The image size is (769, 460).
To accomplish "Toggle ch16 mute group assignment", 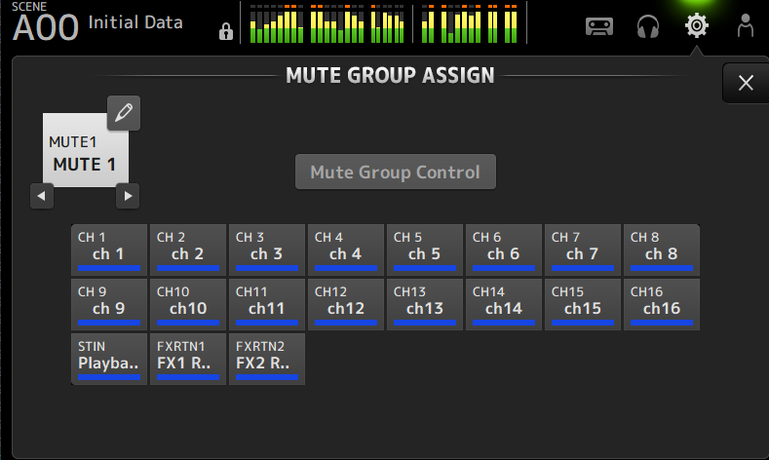I will click(662, 304).
